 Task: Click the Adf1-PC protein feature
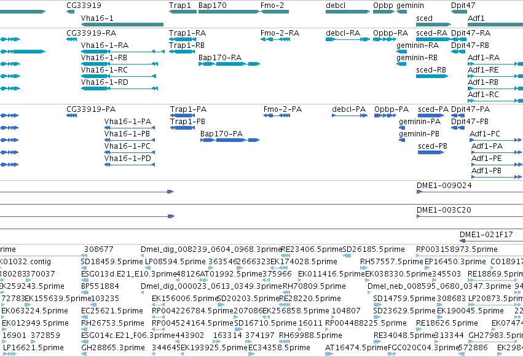coord(496,140)
